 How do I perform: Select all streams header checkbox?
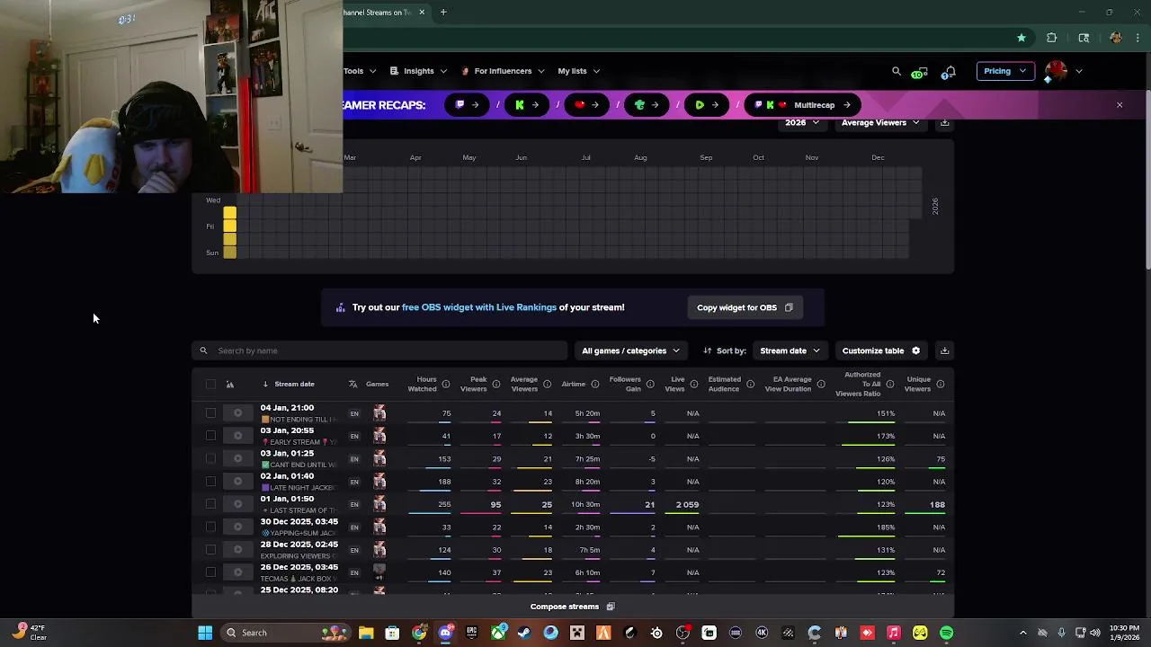coord(210,385)
